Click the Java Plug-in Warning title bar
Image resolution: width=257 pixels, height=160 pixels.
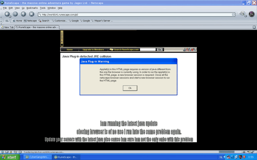(x=128, y=61)
